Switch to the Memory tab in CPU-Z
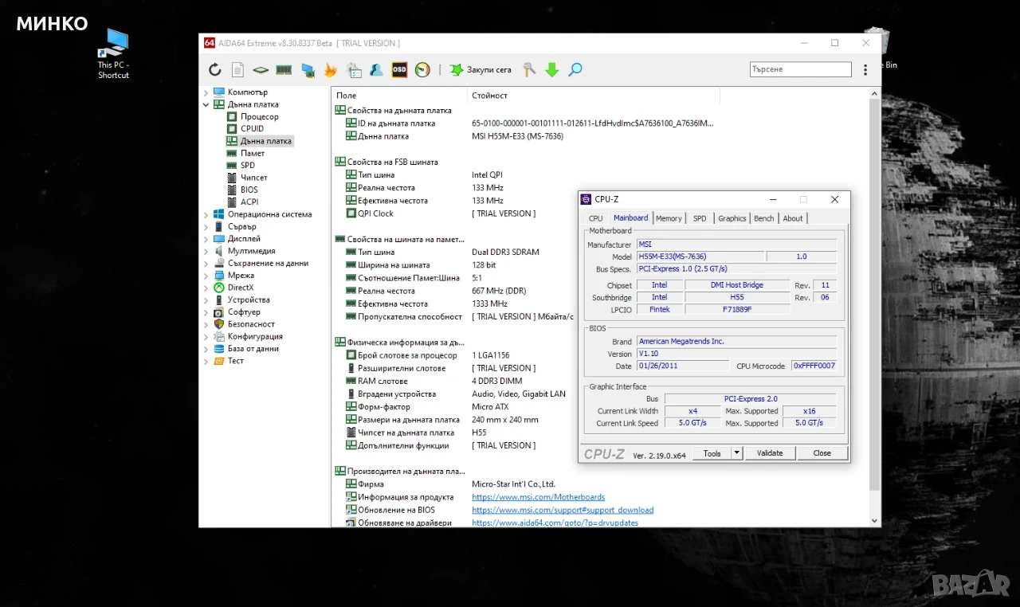Screen dimensions: 1020x607 669,218
